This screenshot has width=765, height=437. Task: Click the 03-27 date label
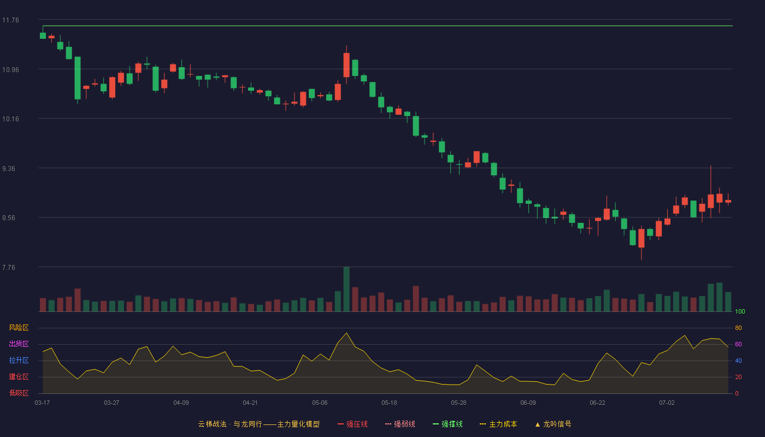point(111,403)
